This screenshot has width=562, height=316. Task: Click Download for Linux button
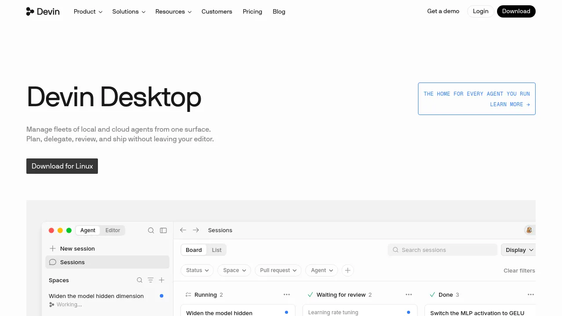coord(62,166)
